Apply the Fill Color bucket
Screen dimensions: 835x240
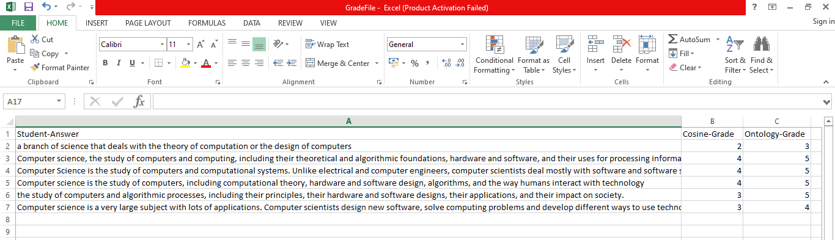coord(186,63)
